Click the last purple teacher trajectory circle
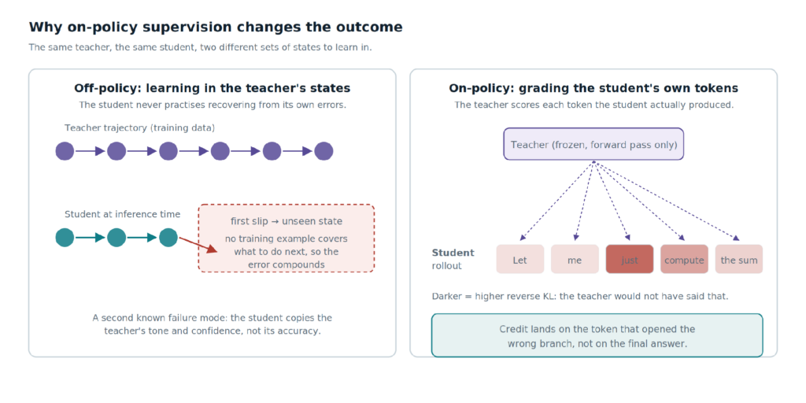The width and height of the screenshot is (806, 403). coord(324,151)
